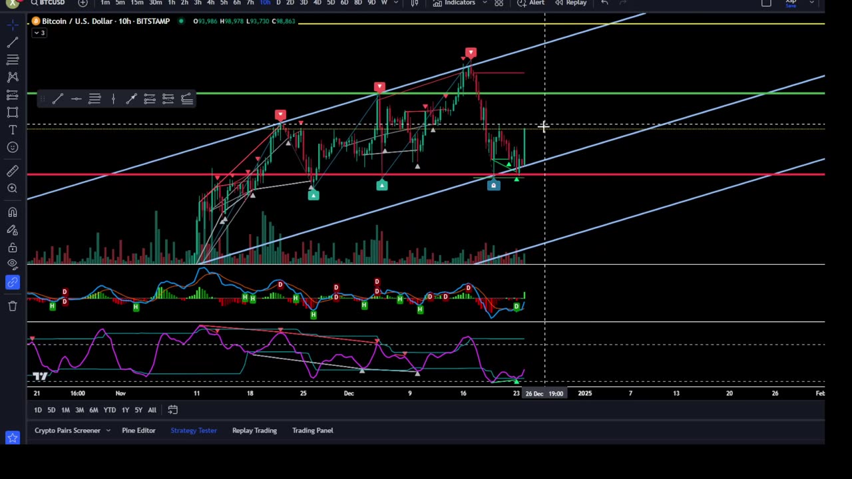The width and height of the screenshot is (852, 479).
Task: Switch to the 15m timeframe
Action: [x=137, y=3]
